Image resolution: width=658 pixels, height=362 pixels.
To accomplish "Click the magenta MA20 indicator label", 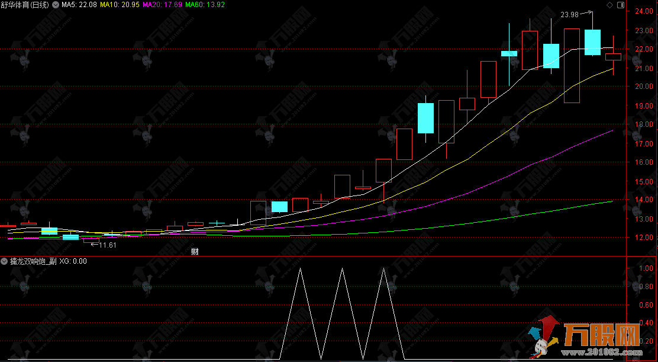I will click(x=163, y=5).
